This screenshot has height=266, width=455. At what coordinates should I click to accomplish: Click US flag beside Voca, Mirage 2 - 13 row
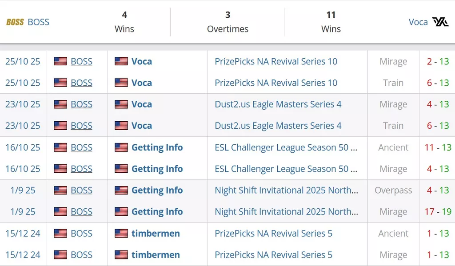point(121,61)
